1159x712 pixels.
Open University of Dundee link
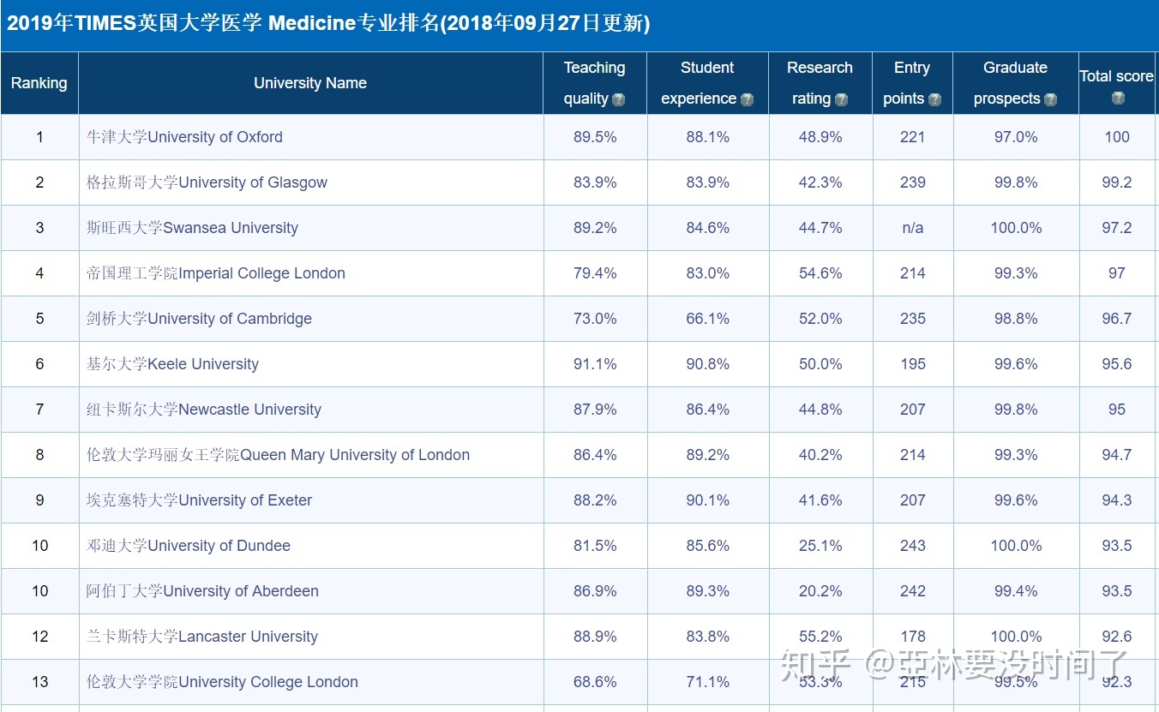(189, 546)
